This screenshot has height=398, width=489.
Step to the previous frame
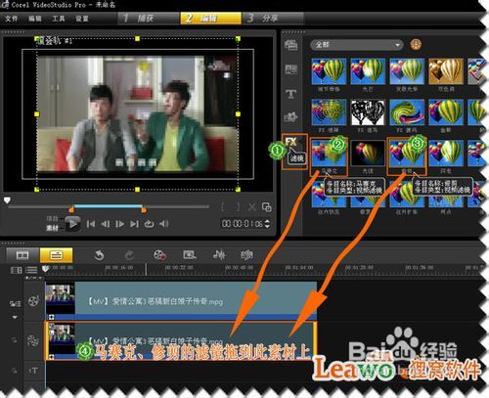tap(106, 224)
